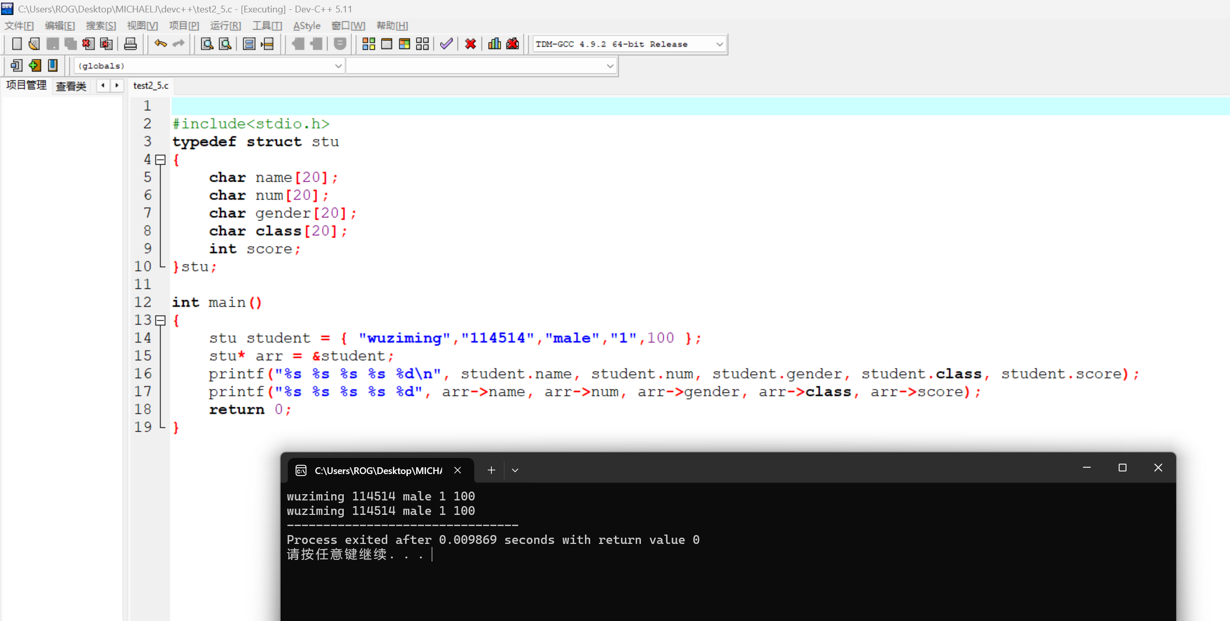Click the Delete profiling information icon
Screen dimensions: 1230x621
pos(512,44)
